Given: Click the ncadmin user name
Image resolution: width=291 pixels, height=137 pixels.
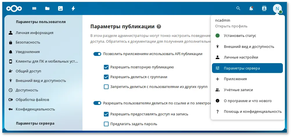Looking at the screenshot, I should pyautogui.click(x=222, y=20).
